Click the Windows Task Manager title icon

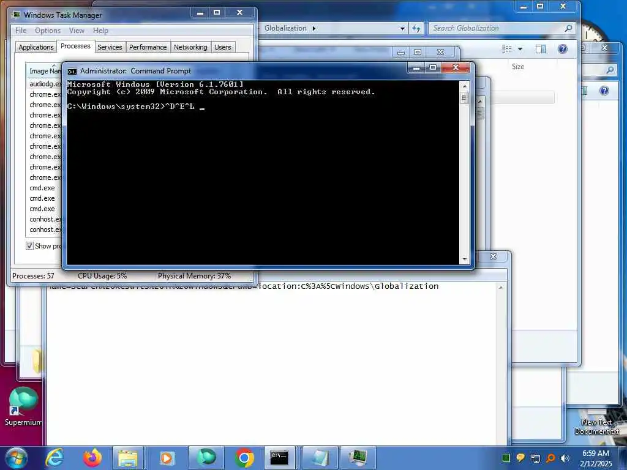(x=16, y=15)
